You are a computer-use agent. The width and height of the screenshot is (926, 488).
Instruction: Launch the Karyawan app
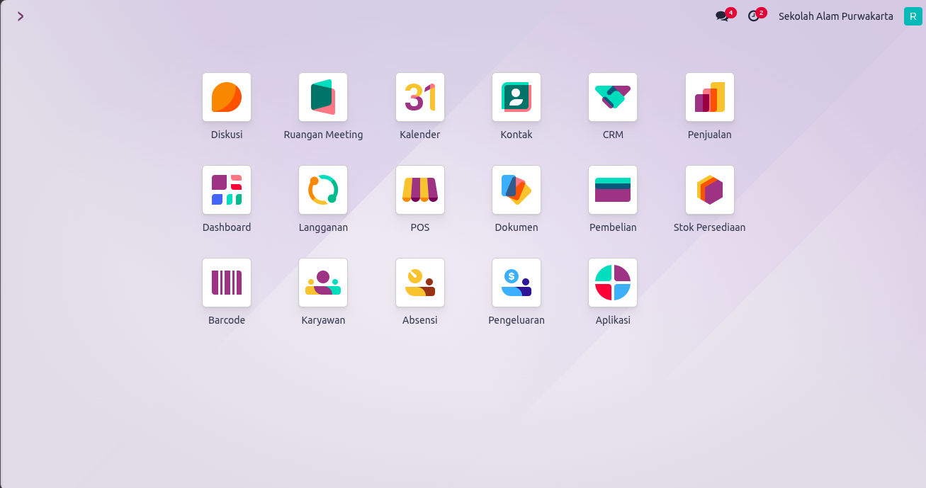[323, 283]
